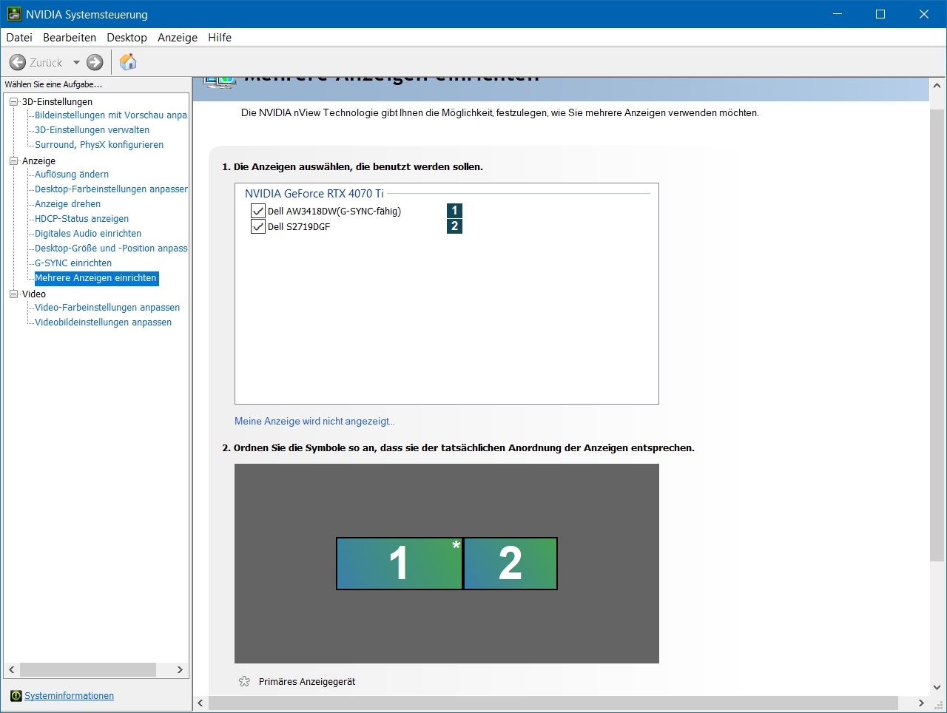Screen dimensions: 947x713
Task: Open Surround, PhysX konfigurieren
Action: click(x=99, y=145)
